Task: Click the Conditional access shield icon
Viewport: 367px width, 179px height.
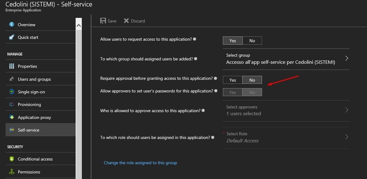Action: pos(11,159)
